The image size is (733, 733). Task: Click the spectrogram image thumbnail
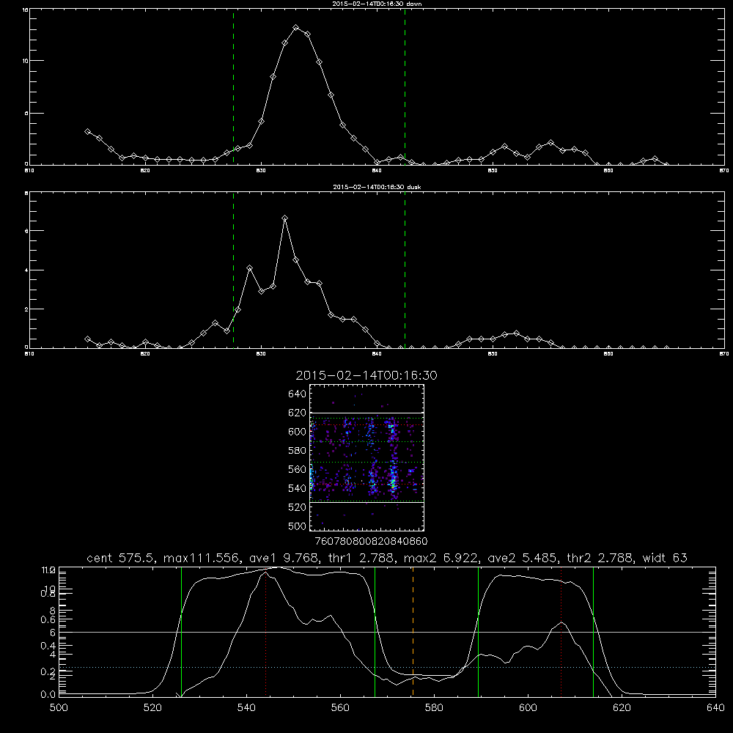click(x=366, y=457)
